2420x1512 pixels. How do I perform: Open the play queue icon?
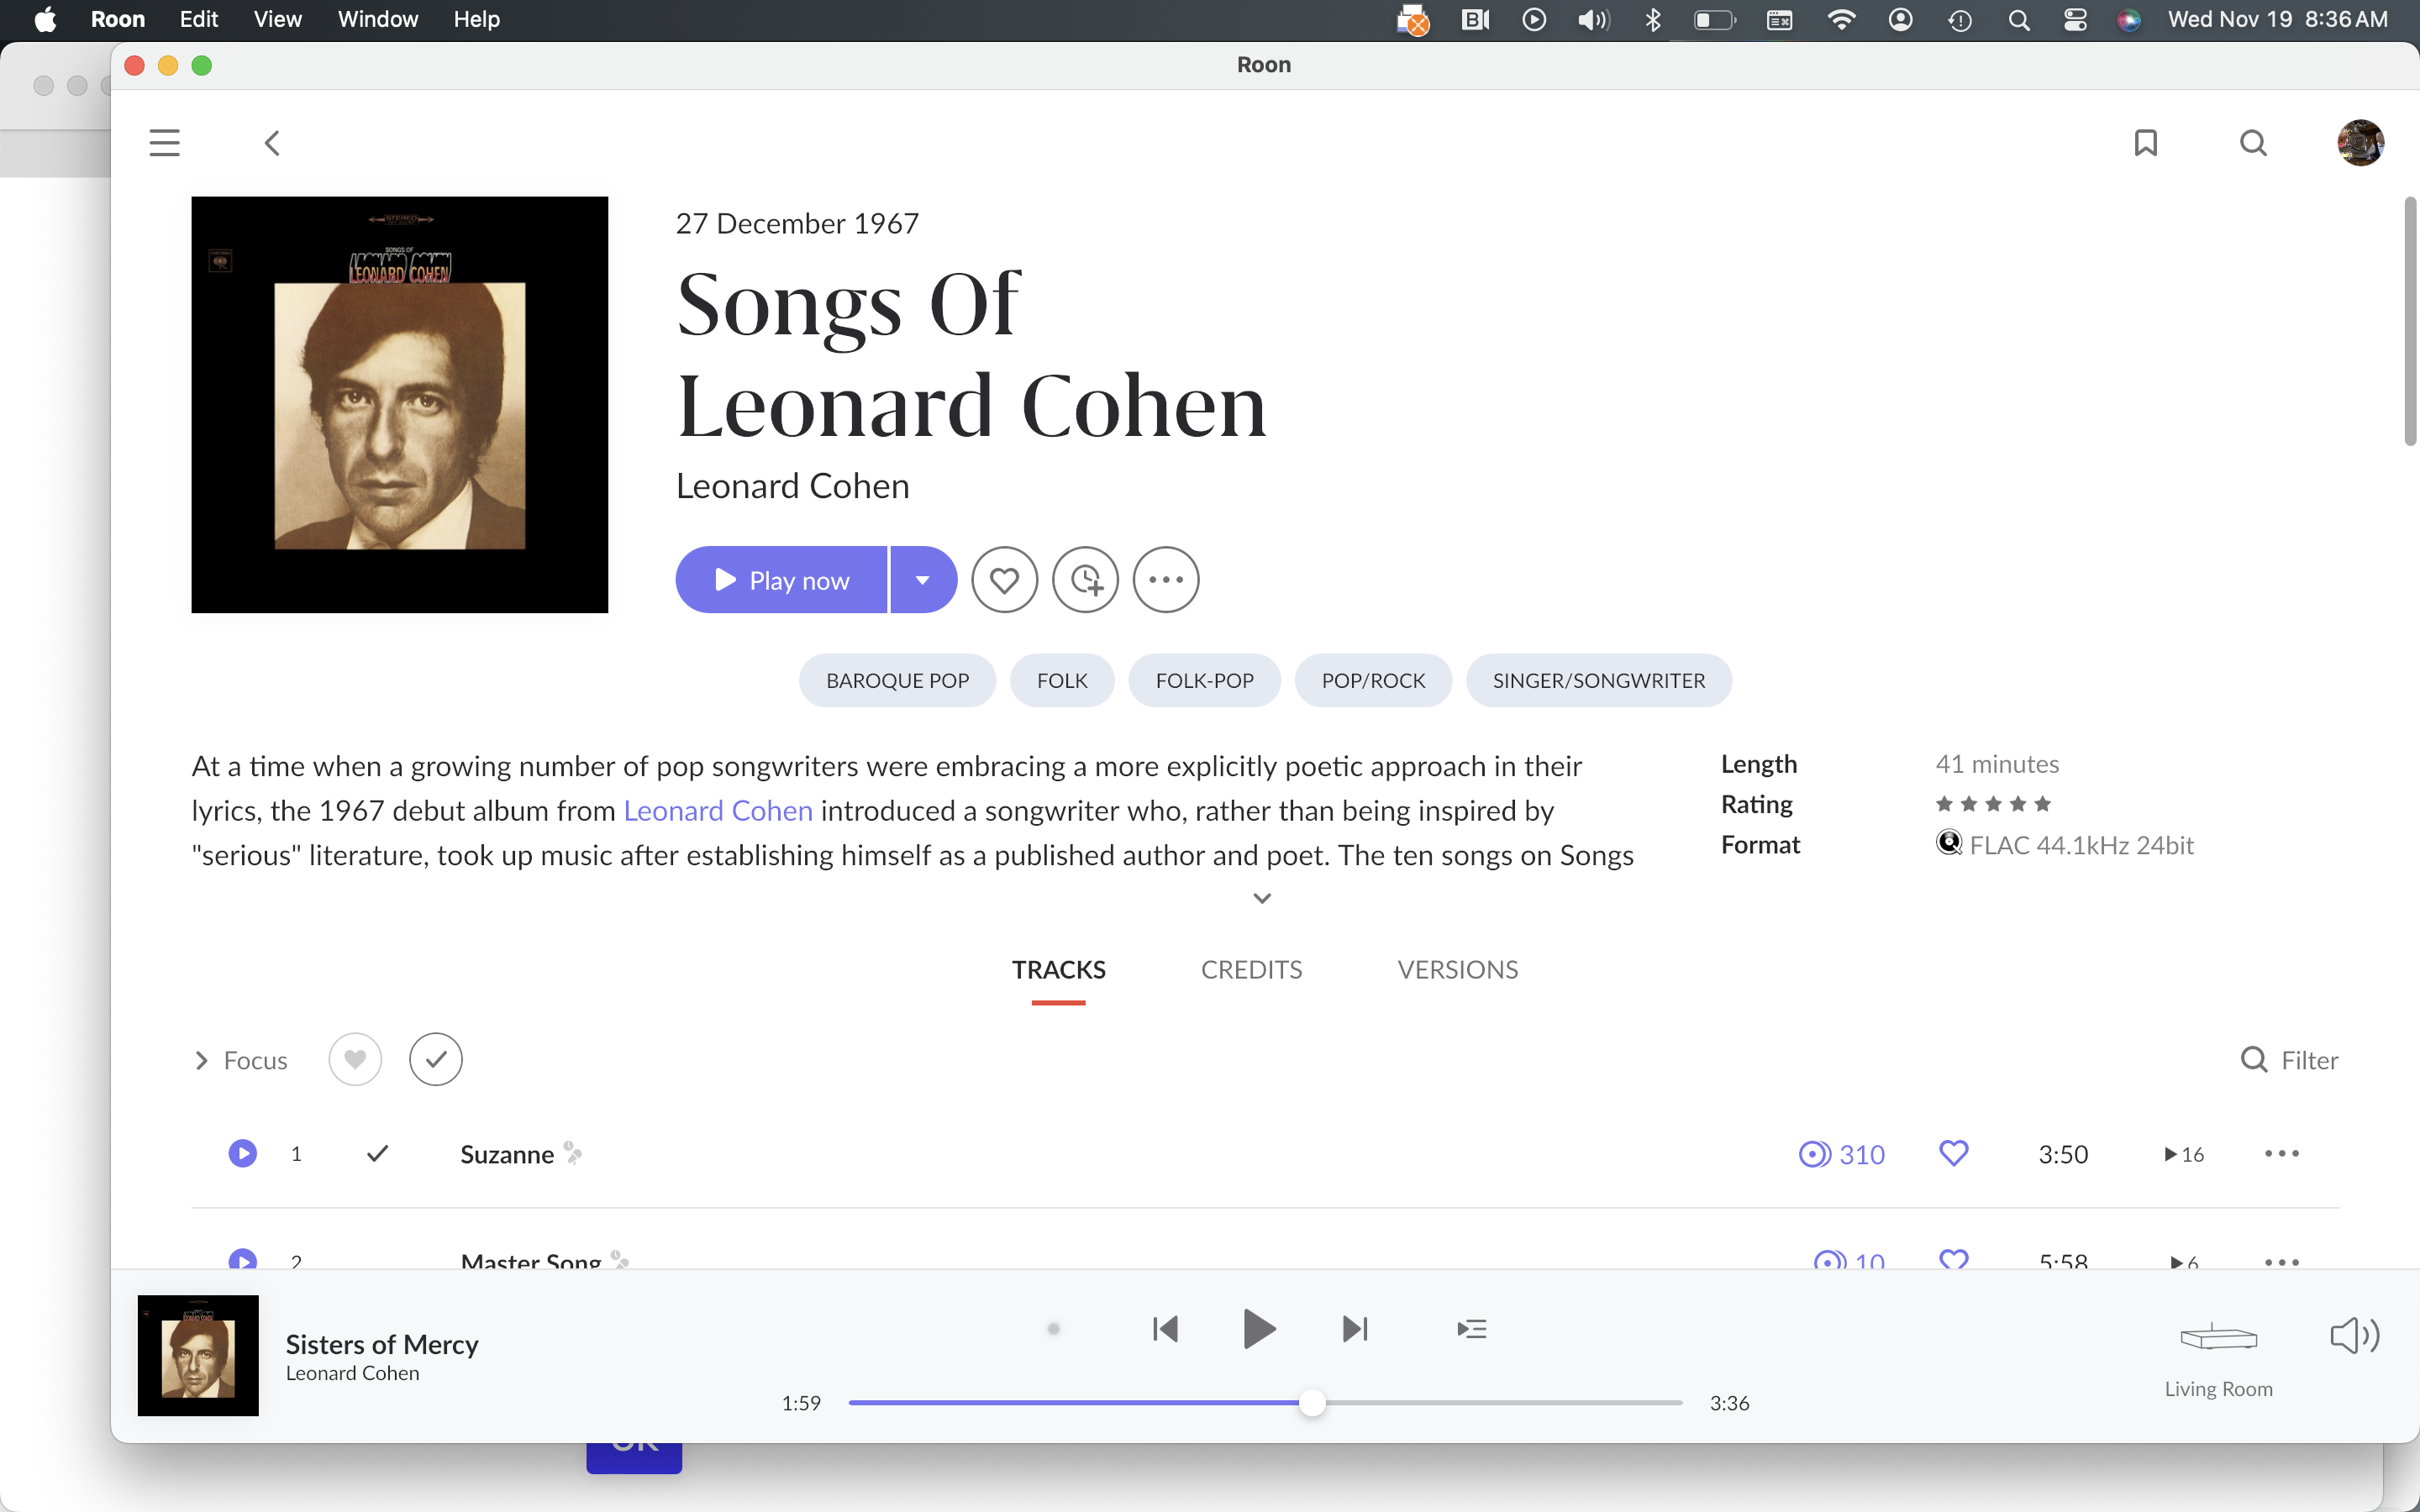(1471, 1329)
